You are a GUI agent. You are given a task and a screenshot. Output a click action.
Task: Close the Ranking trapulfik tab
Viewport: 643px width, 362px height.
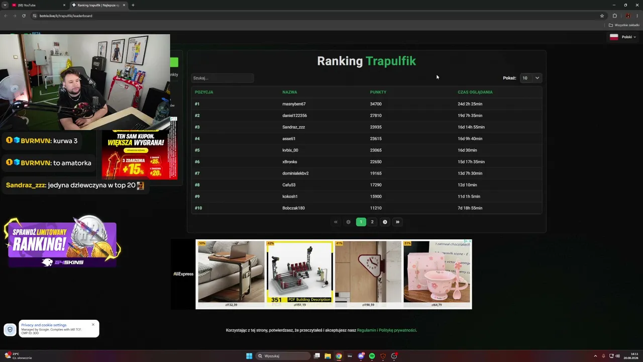[x=125, y=5]
